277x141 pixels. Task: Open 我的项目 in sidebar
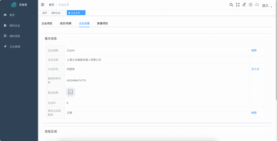pos(15,36)
